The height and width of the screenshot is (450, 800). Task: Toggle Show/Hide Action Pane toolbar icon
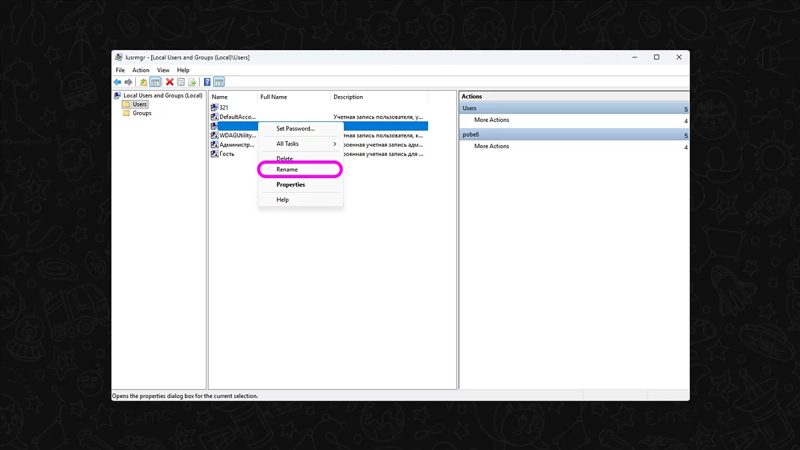[x=219, y=82]
